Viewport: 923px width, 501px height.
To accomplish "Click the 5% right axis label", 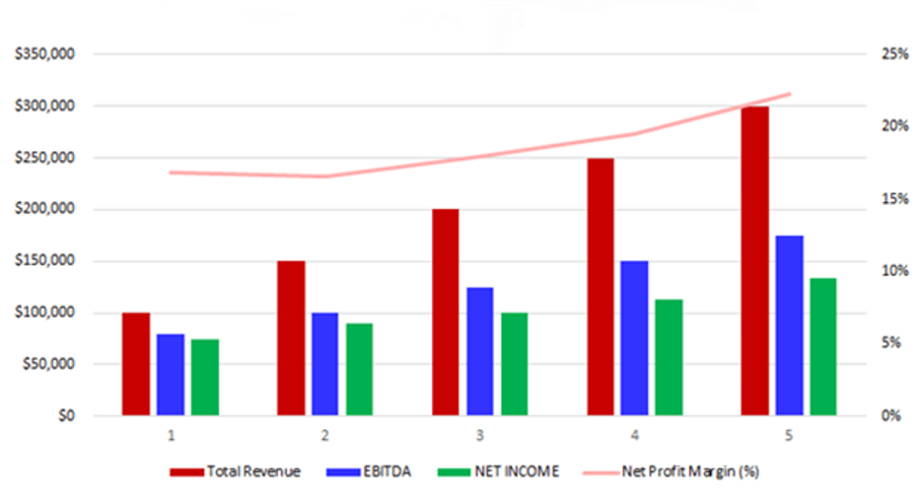I will [x=891, y=343].
